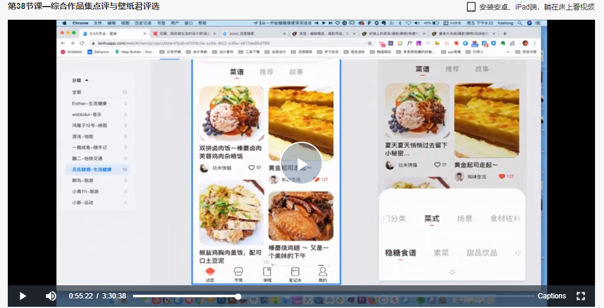Click the progress bar scrubber handle
The height and width of the screenshot is (308, 604).
tap(238, 296)
